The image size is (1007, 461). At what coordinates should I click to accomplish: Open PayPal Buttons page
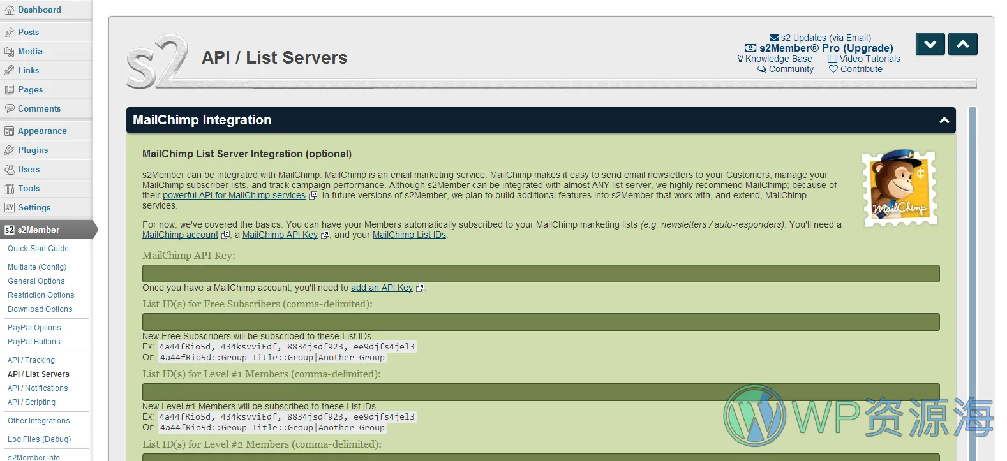point(34,342)
